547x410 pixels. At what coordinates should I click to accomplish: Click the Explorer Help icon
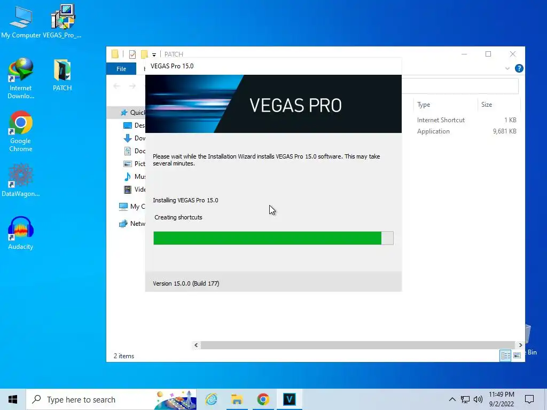tap(519, 68)
